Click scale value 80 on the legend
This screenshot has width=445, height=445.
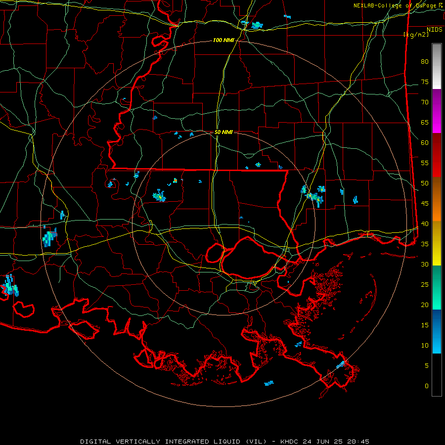pos(425,62)
